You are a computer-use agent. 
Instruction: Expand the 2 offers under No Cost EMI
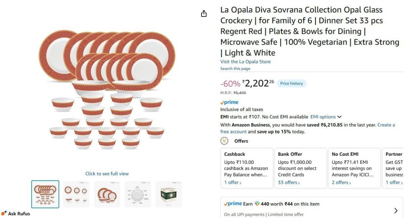point(341,182)
